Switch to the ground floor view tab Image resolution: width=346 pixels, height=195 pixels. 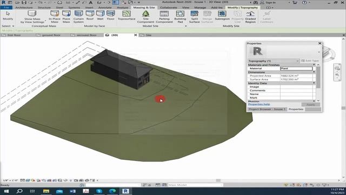coord(51,35)
